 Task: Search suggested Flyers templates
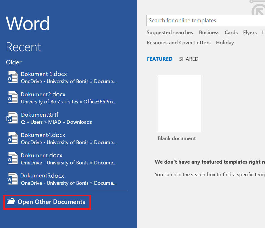click(x=250, y=32)
